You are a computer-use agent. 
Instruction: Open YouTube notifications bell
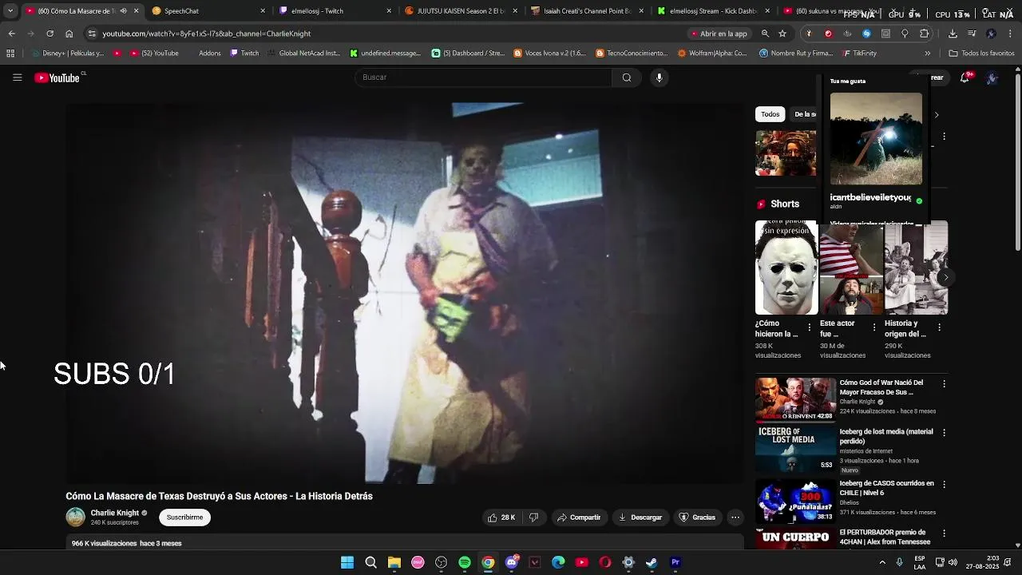click(965, 77)
